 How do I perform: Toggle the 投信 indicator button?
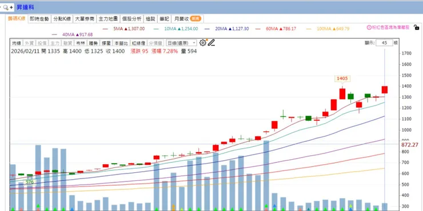tap(42, 43)
